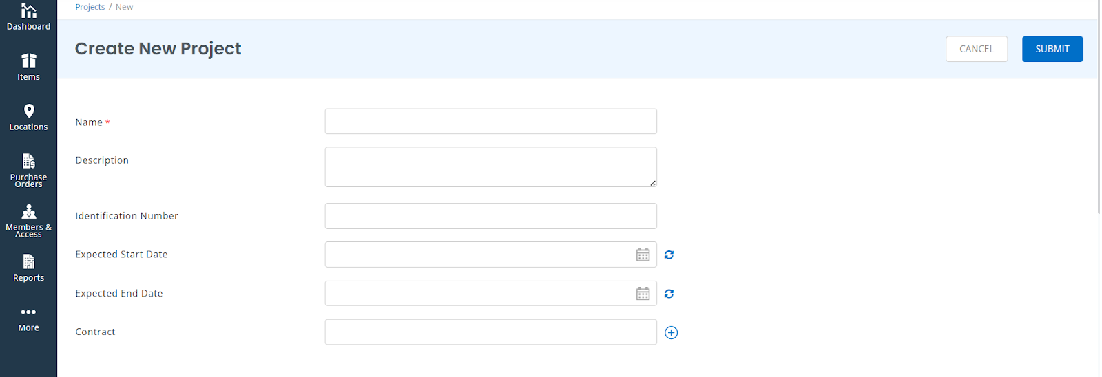Image resolution: width=1102 pixels, height=377 pixels.
Task: Reset Expected End Date with refresh icon
Action: click(669, 294)
